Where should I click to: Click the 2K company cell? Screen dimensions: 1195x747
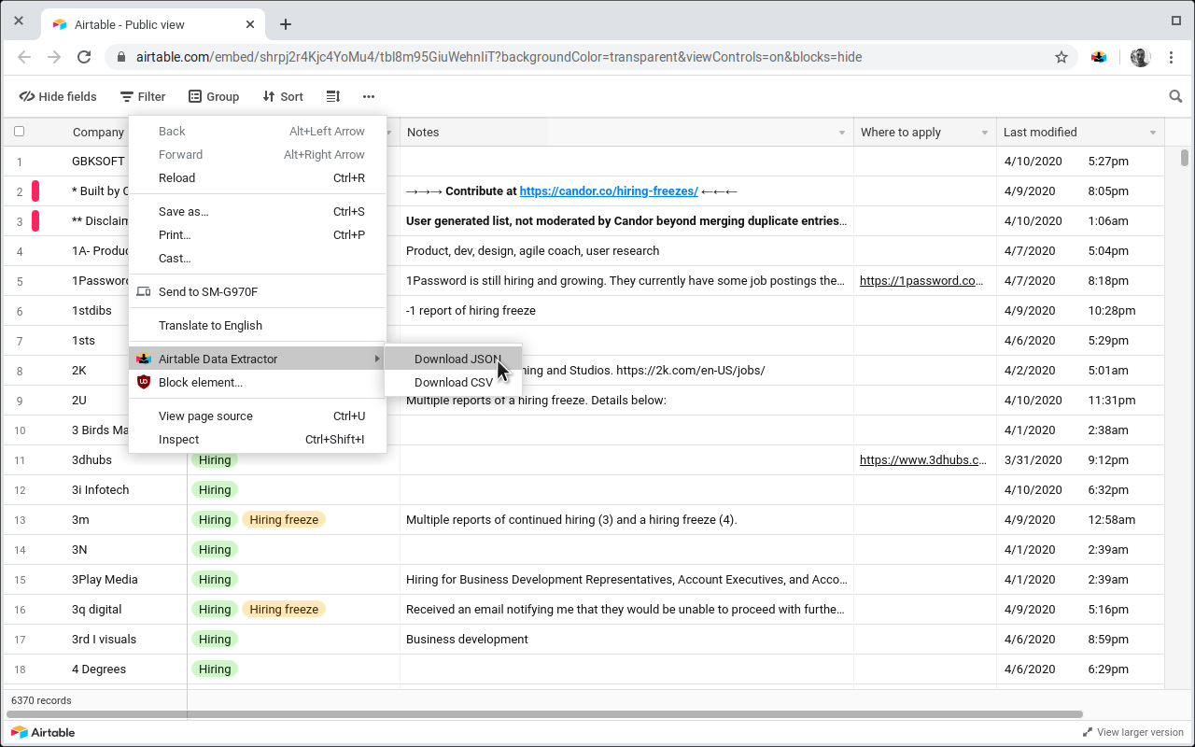78,370
